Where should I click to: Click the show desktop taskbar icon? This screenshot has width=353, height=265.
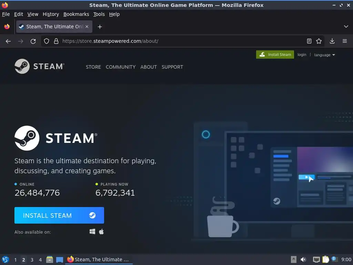point(59,260)
